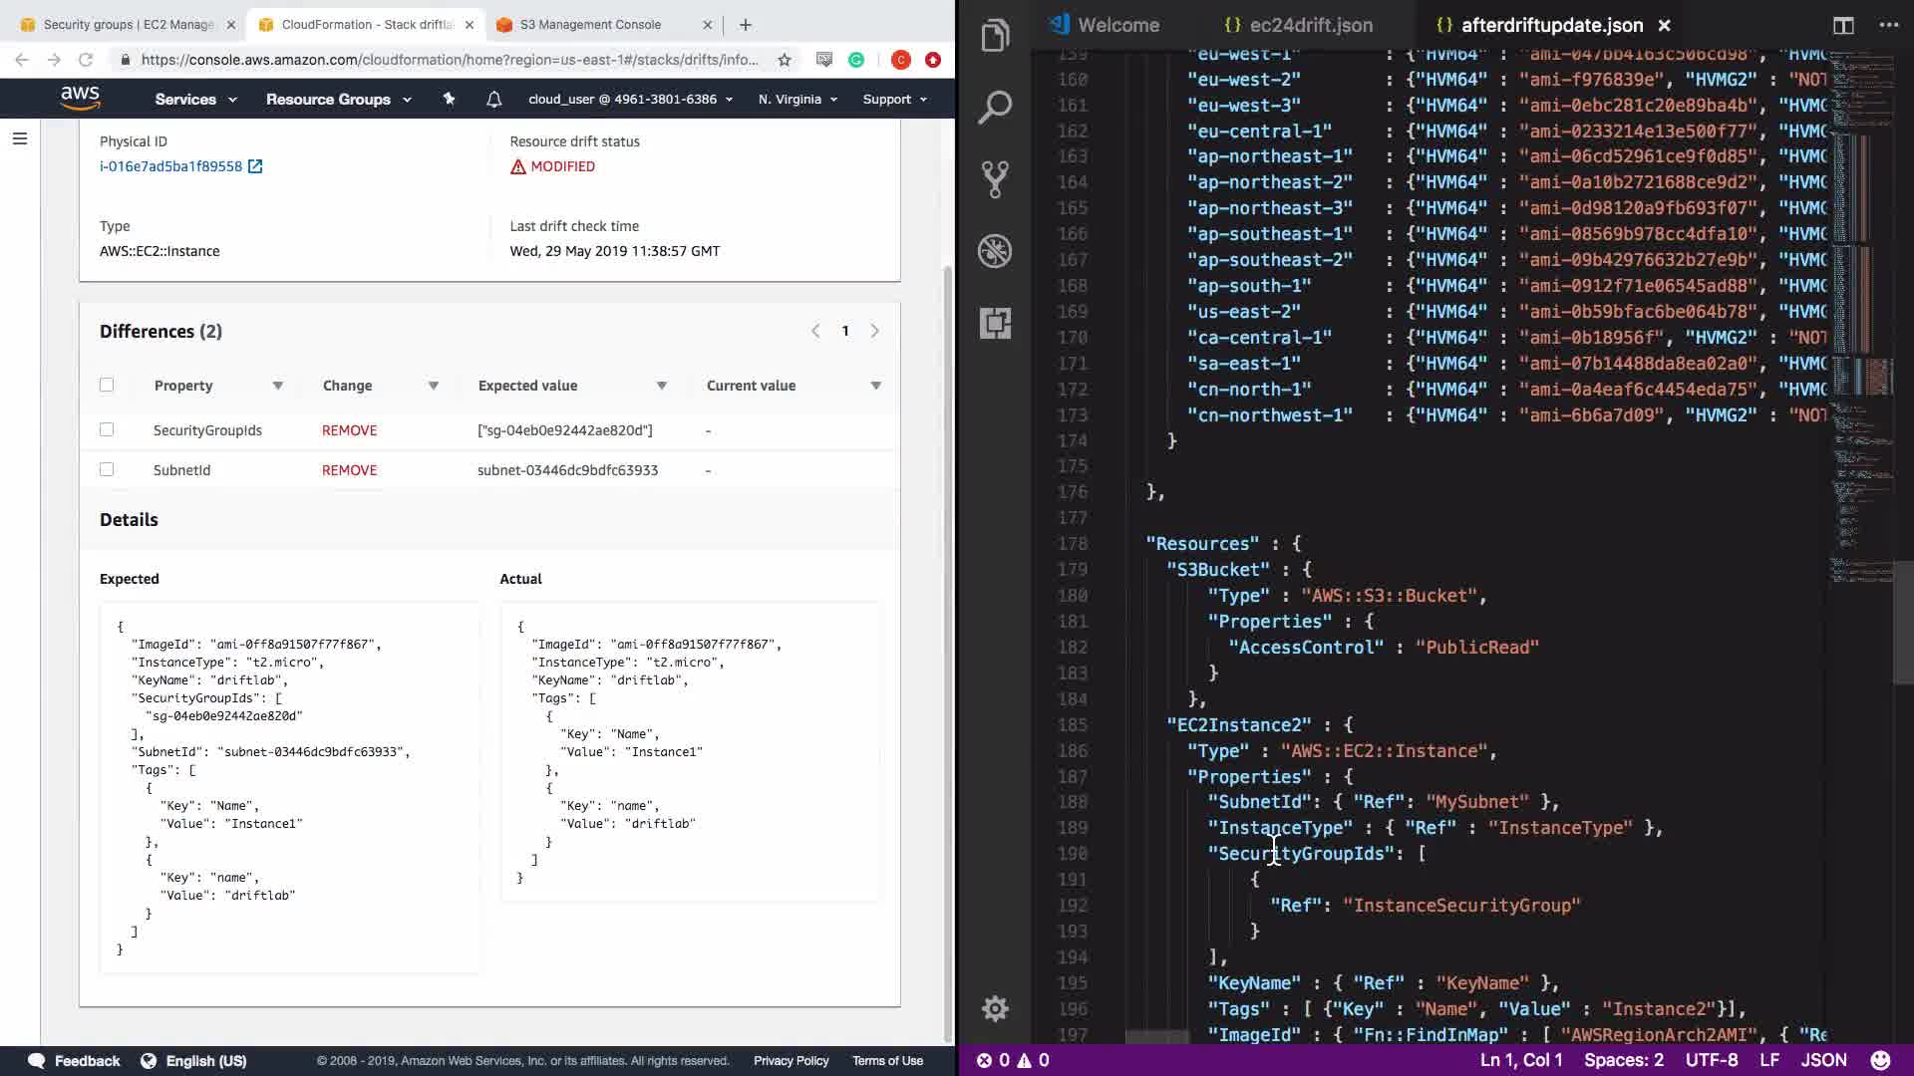Tick the SubnetId row checkbox
The width and height of the screenshot is (1914, 1076).
pos(107,469)
